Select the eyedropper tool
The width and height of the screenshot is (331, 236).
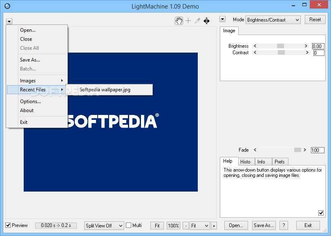[x=197, y=21]
